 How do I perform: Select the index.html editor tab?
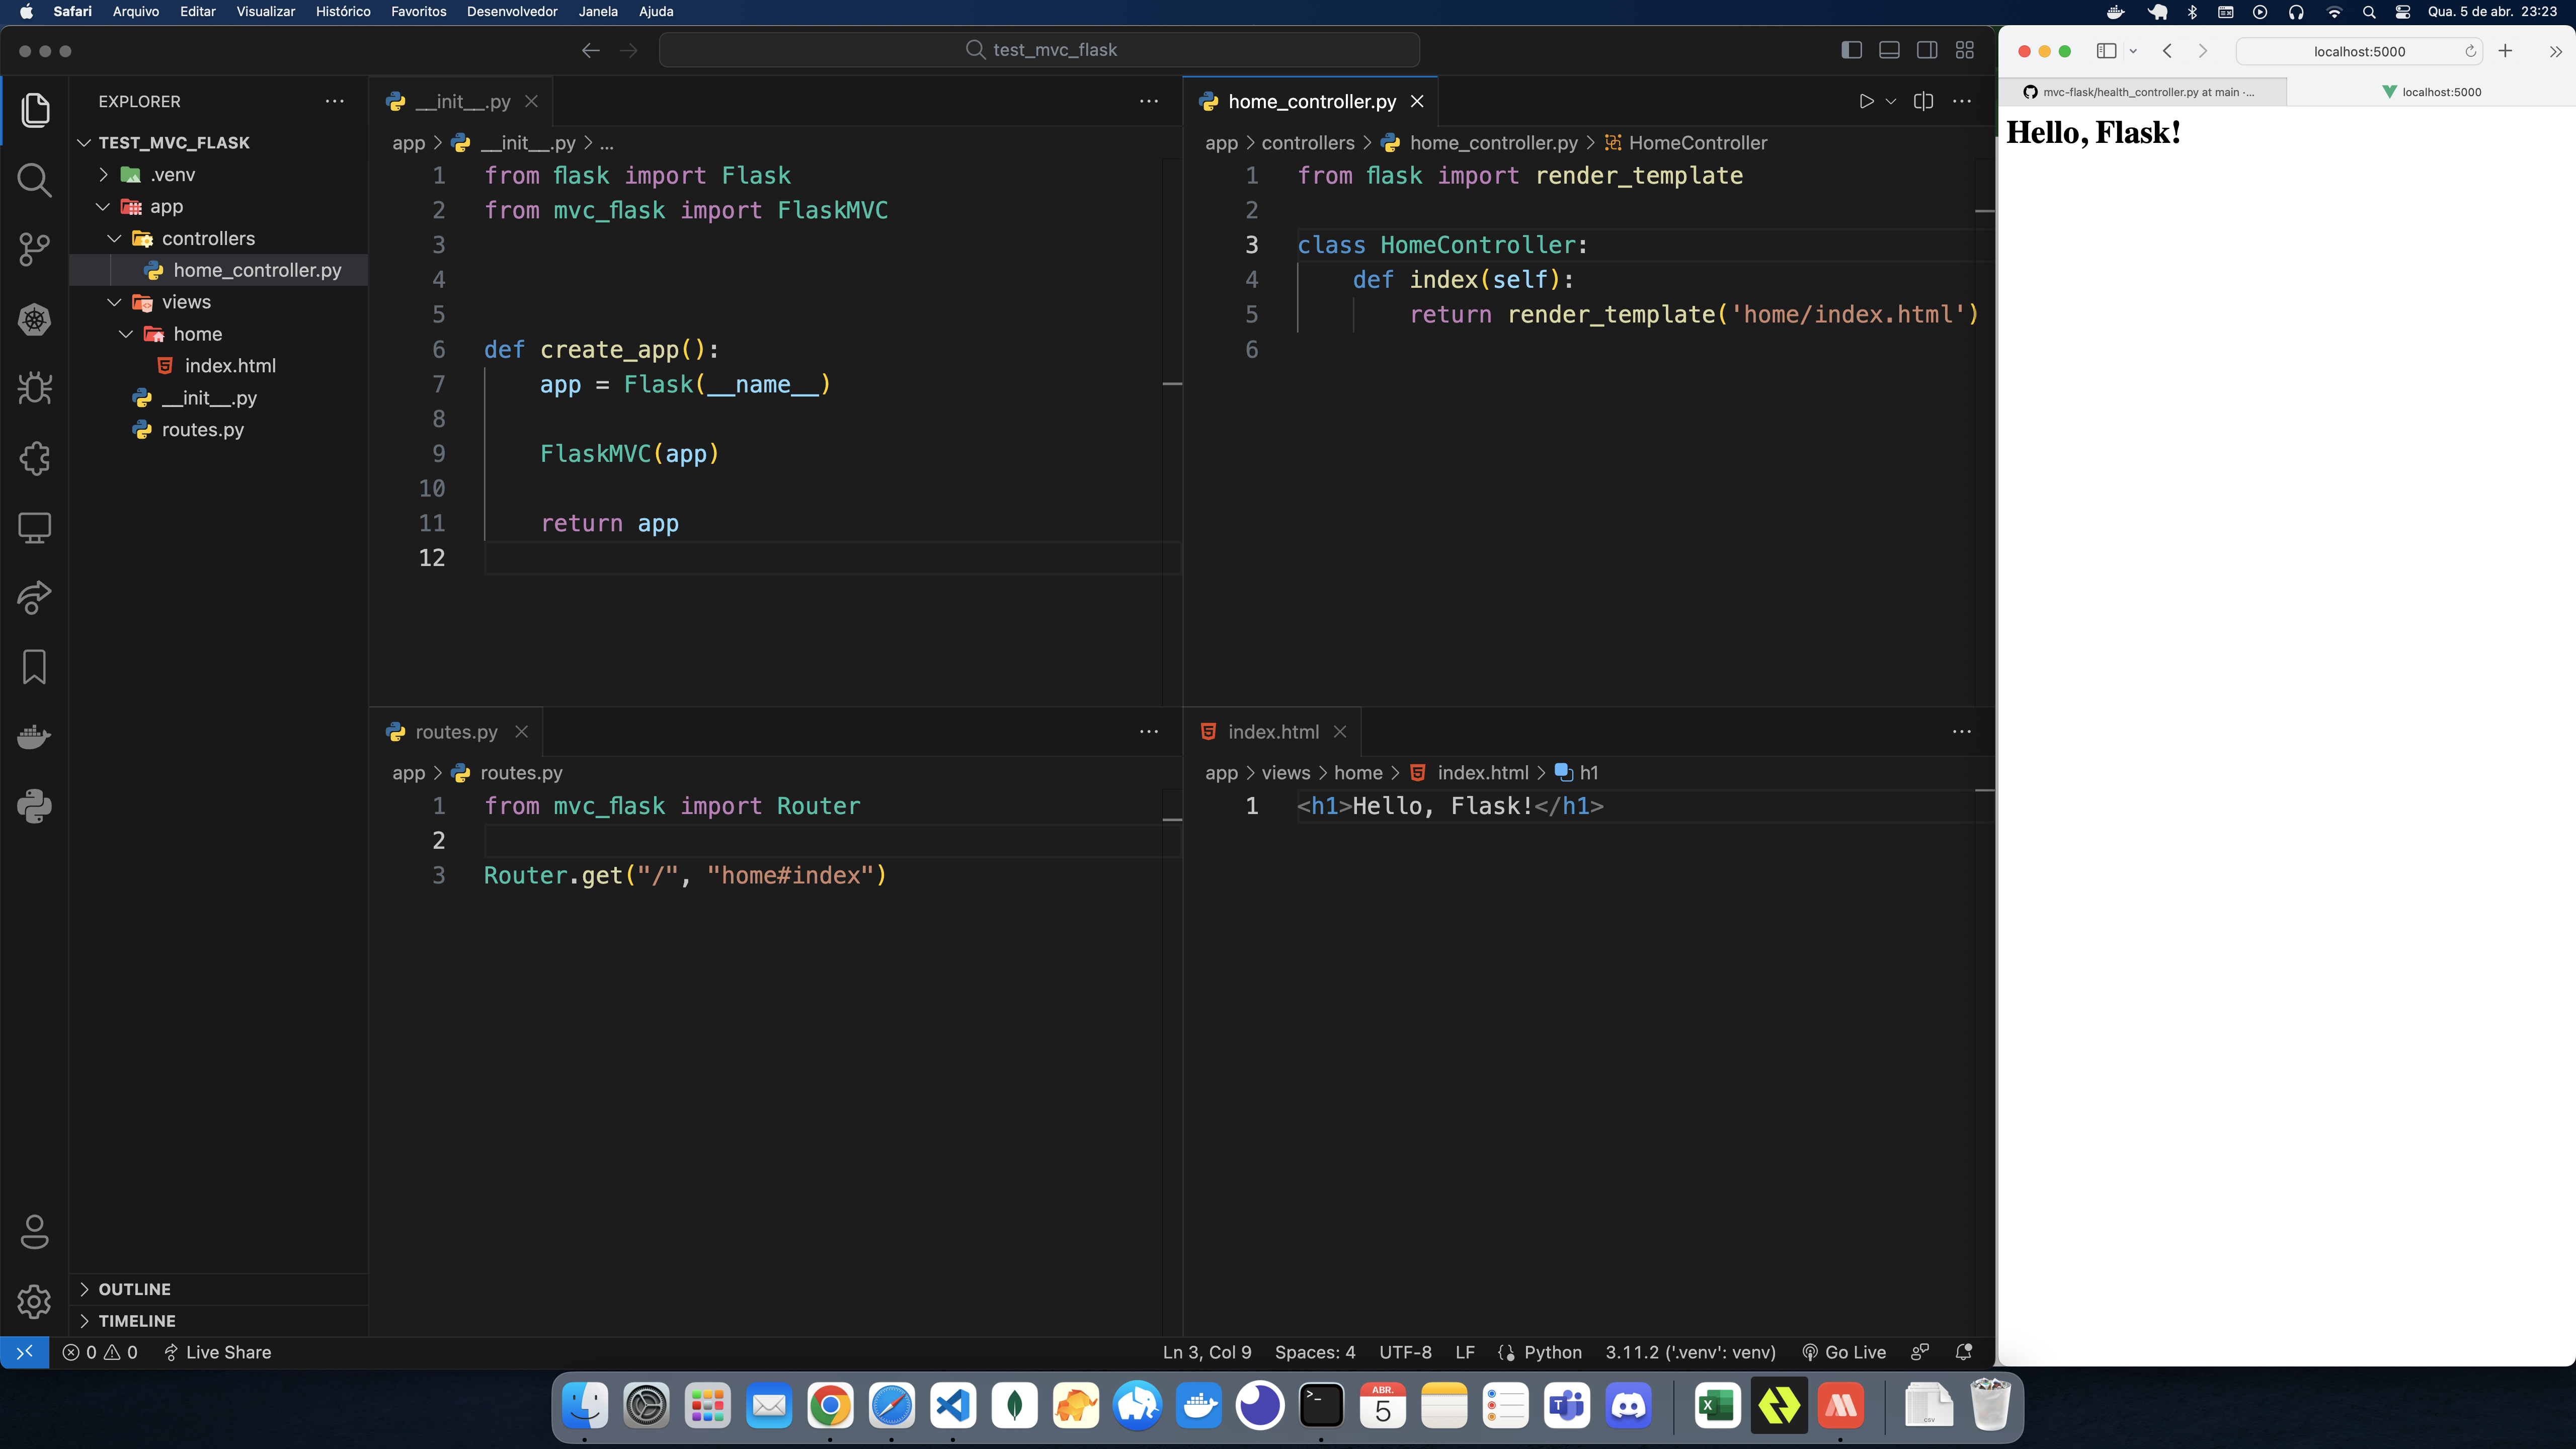(x=1273, y=732)
